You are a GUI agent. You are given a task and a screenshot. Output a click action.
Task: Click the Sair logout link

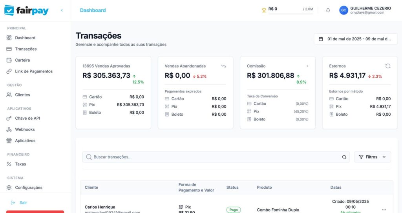[x=23, y=202]
